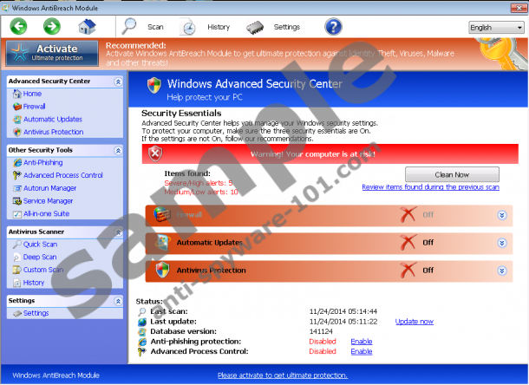Viewport: 529px width, 385px height.
Task: Enable Advanced Process Control
Action: click(x=361, y=351)
